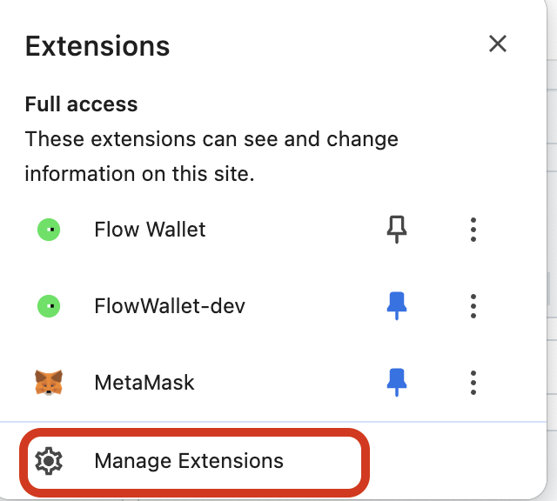Click the Extensions panel title
Viewport: 557px width, 501px height.
coord(97,45)
